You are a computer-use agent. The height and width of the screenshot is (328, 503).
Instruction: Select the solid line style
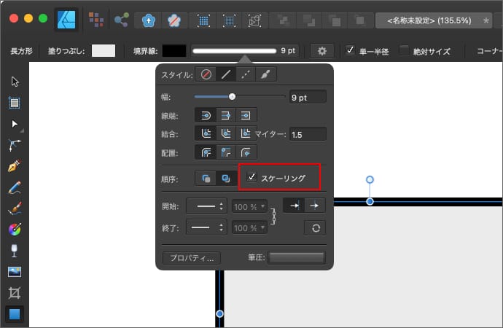[x=226, y=74]
